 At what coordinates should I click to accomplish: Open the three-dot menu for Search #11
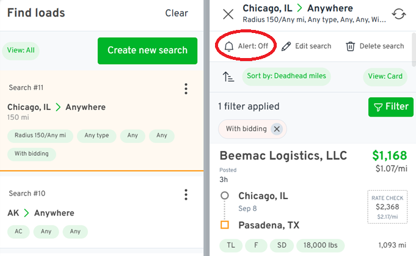pos(186,89)
